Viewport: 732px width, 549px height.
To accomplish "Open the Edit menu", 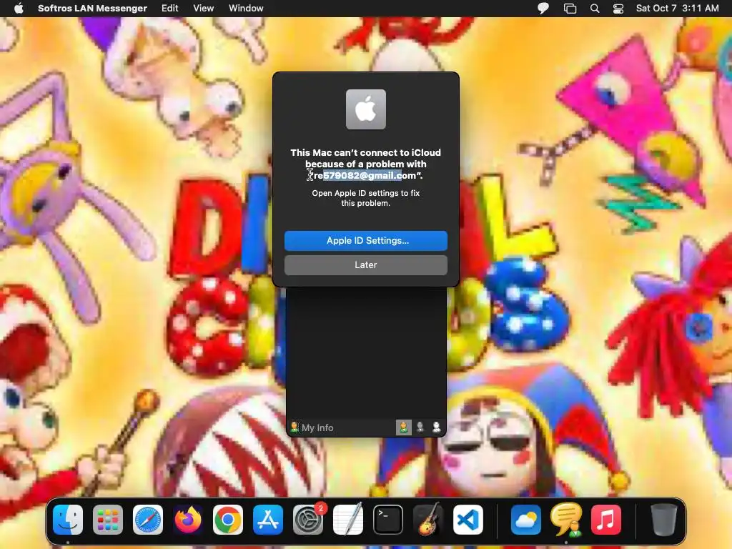I will 170,8.
